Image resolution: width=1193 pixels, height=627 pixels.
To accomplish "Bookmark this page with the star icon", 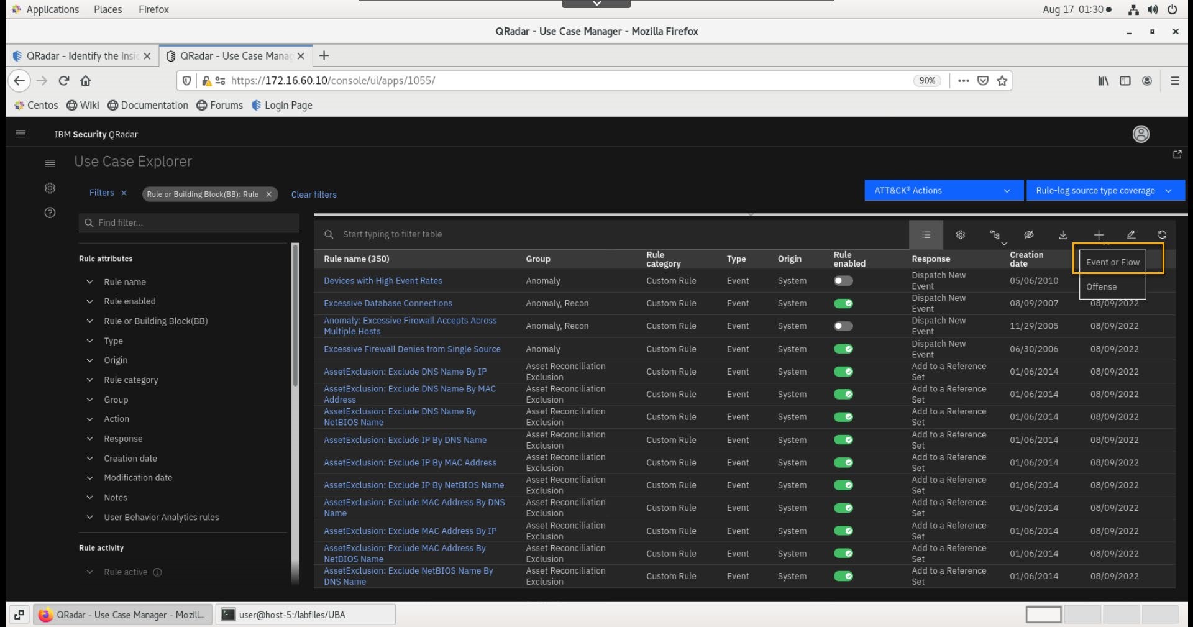I will click(1002, 81).
